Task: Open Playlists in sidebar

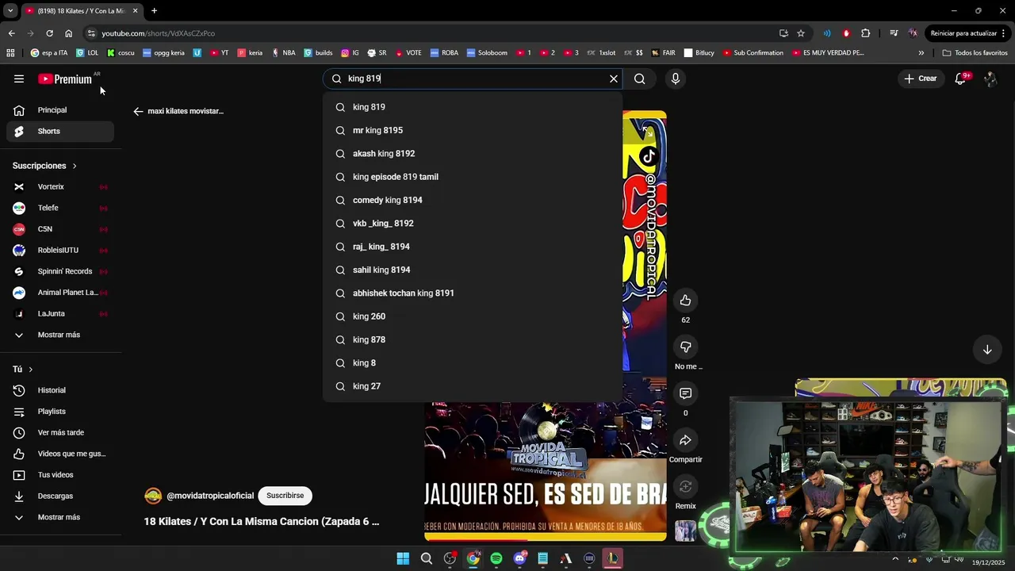Action: (60, 412)
